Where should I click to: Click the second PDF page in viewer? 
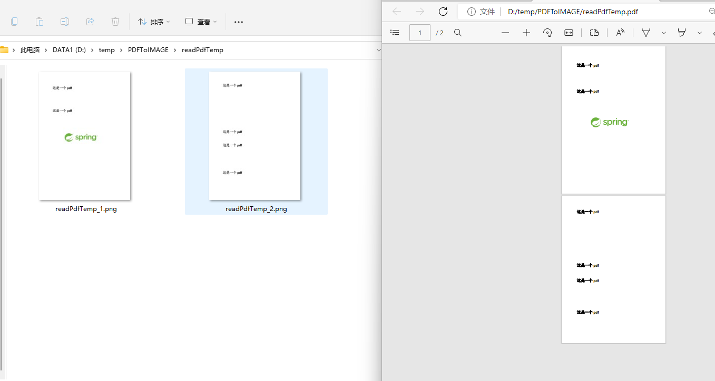(x=613, y=269)
